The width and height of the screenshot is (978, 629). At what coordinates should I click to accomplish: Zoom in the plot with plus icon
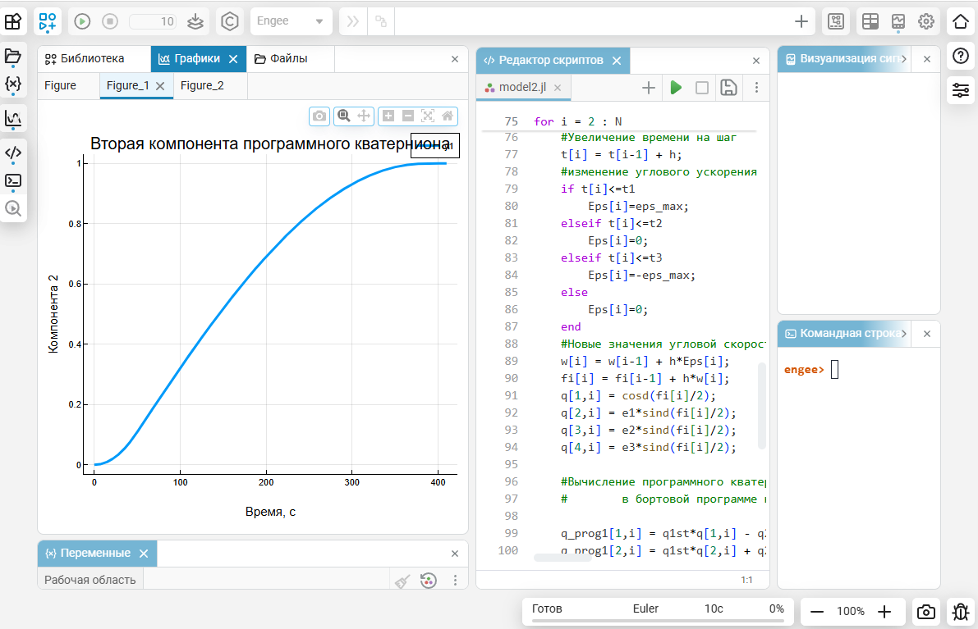[x=388, y=116]
